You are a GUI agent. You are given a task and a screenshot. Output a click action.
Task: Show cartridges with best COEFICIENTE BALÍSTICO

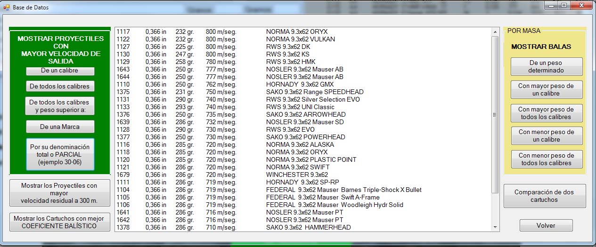[x=60, y=222]
